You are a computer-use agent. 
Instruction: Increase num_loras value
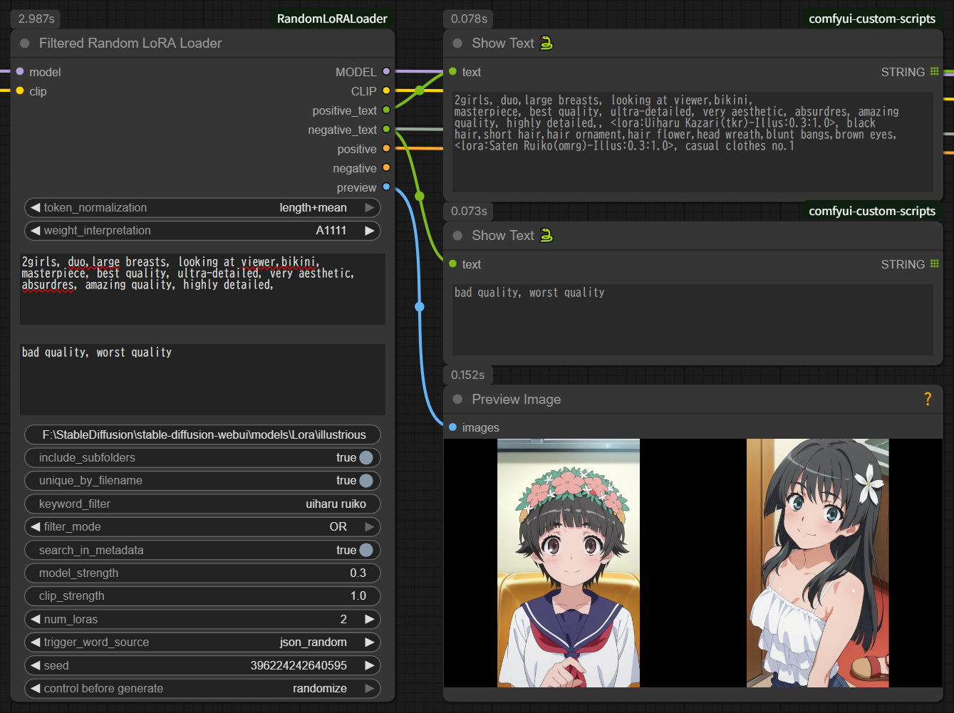click(369, 619)
